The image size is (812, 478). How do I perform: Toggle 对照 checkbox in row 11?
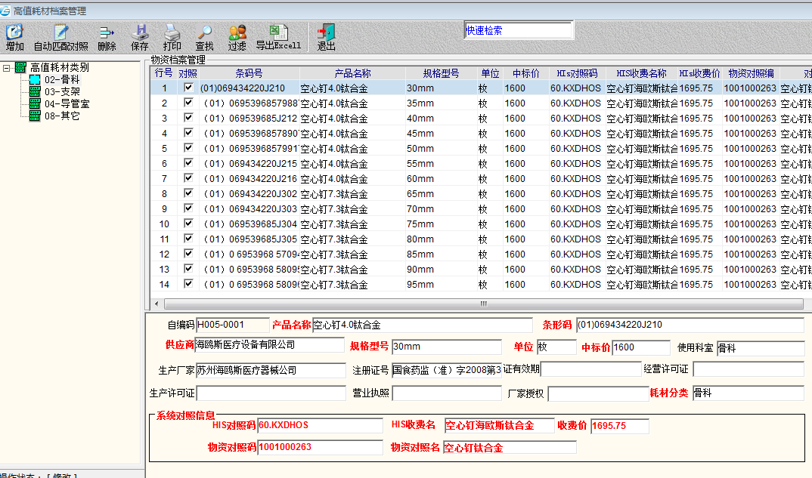(x=188, y=239)
